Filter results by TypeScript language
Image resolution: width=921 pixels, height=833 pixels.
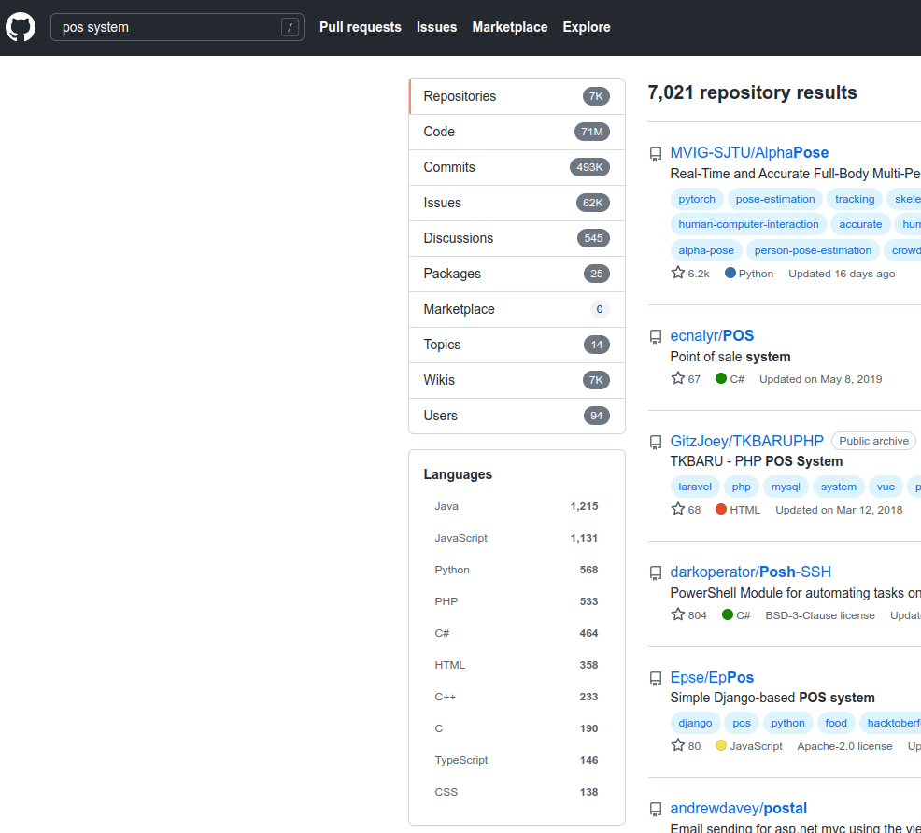[517, 759]
